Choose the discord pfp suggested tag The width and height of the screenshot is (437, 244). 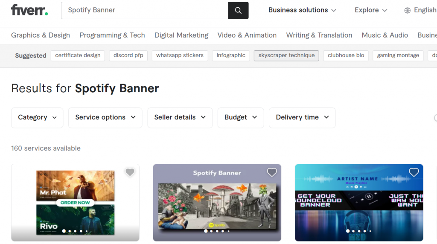(x=128, y=55)
